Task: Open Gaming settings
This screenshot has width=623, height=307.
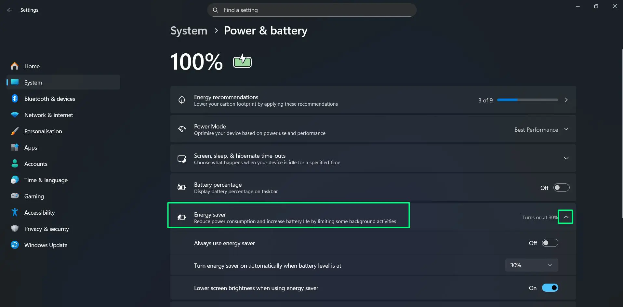Action: pos(34,196)
